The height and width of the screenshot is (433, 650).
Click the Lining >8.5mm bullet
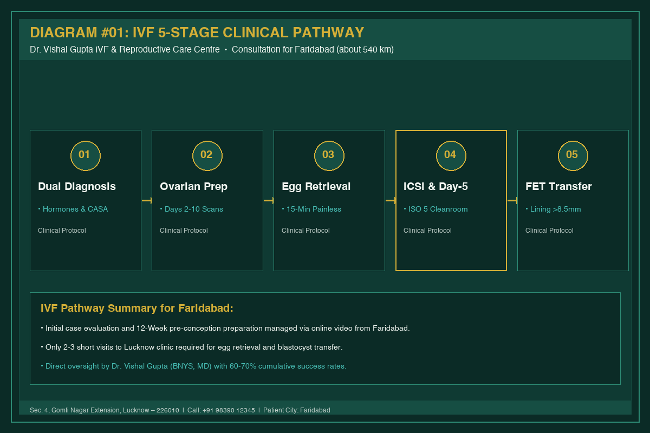coord(553,209)
